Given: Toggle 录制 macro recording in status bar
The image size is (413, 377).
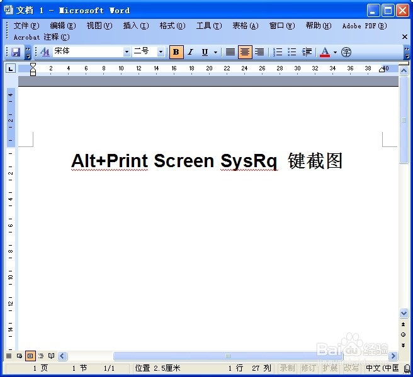Looking at the screenshot, I should pos(287,368).
